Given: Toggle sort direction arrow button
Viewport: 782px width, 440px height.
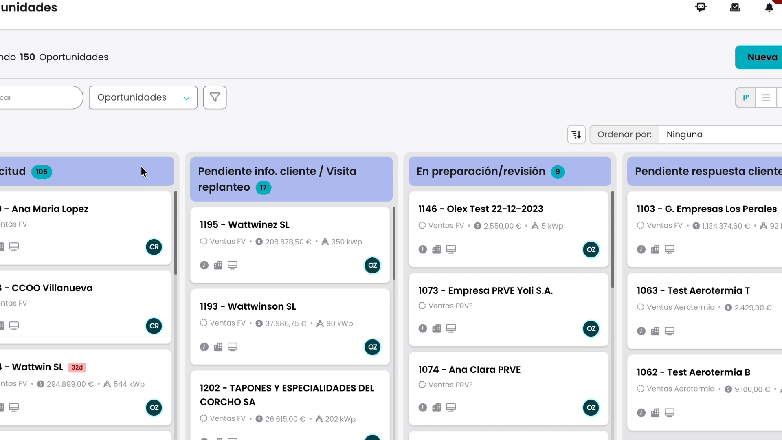Looking at the screenshot, I should tap(576, 134).
